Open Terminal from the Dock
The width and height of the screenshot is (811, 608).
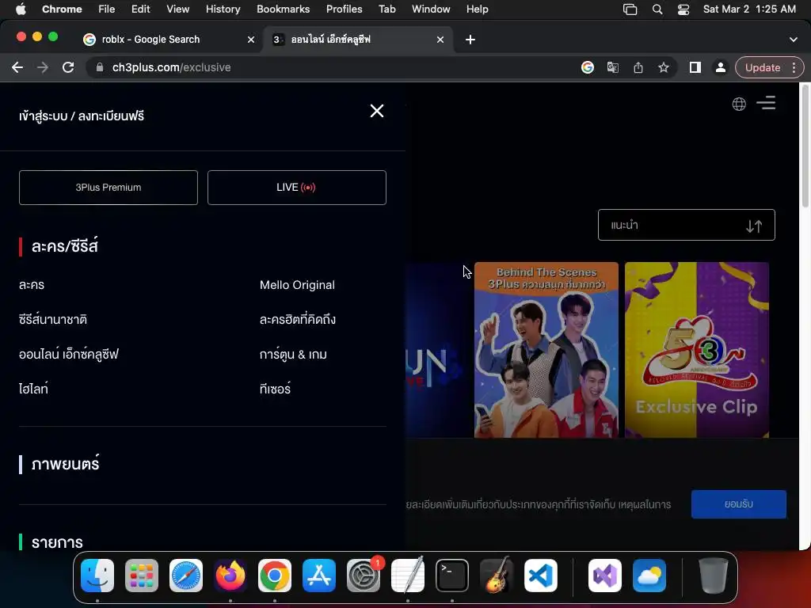click(x=452, y=576)
